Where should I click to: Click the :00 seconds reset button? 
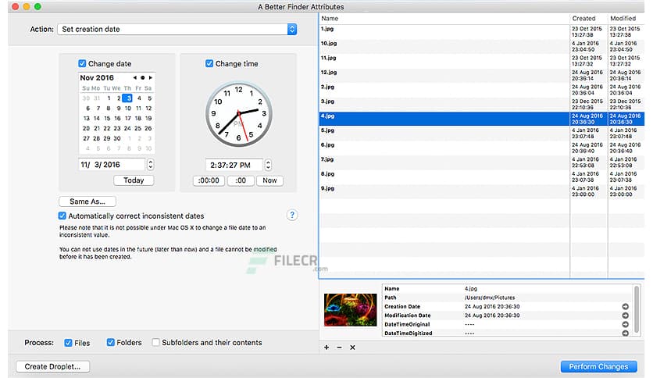point(241,180)
